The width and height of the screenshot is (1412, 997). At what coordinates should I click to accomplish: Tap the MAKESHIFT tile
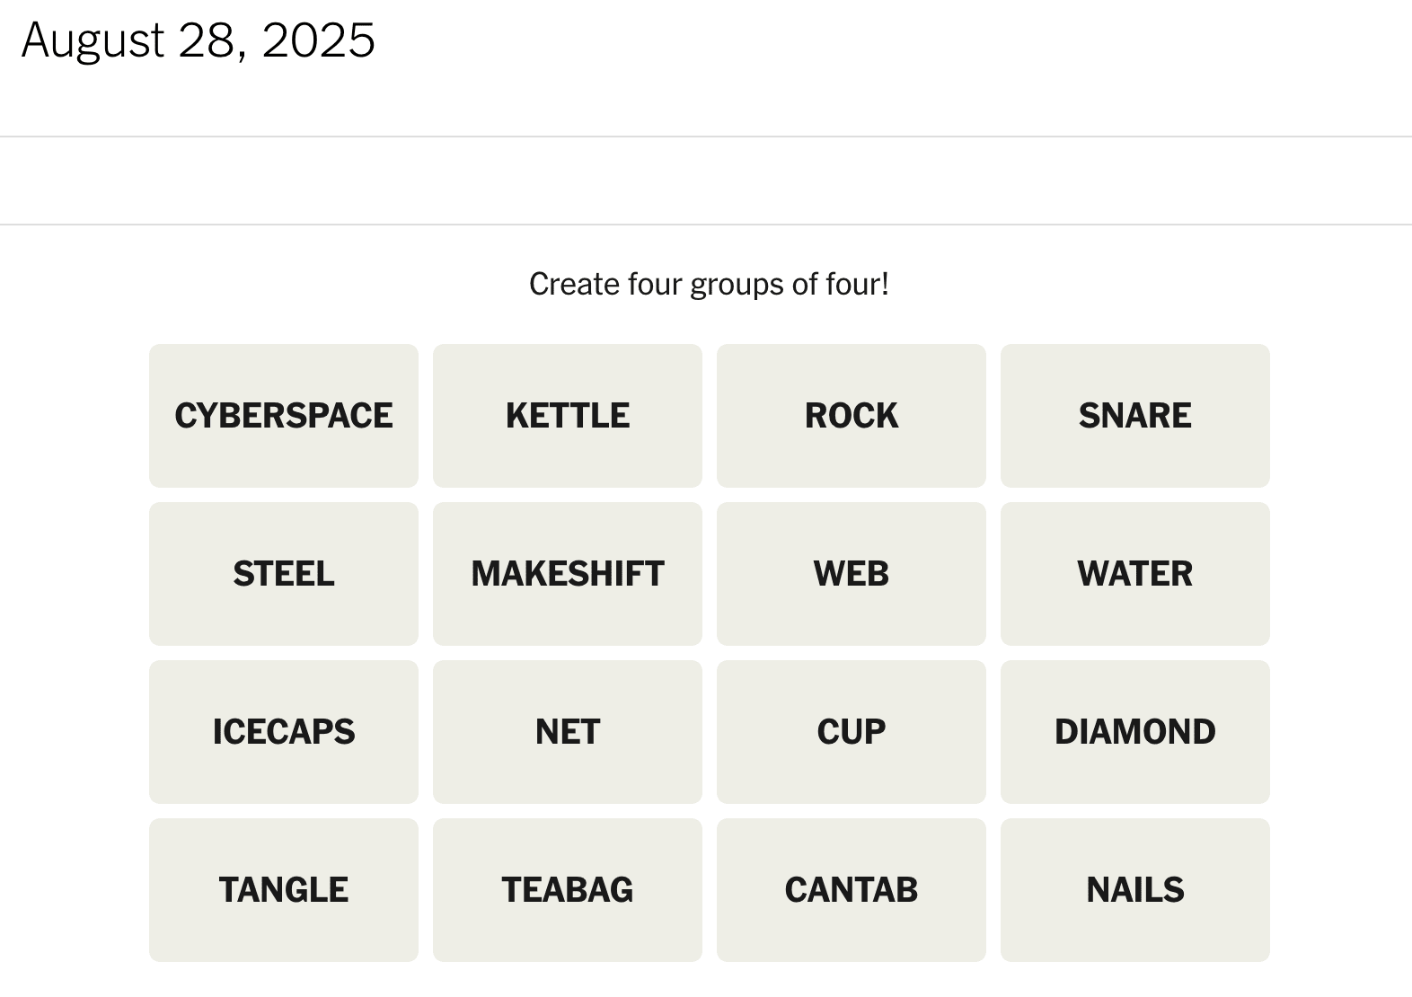coord(567,574)
